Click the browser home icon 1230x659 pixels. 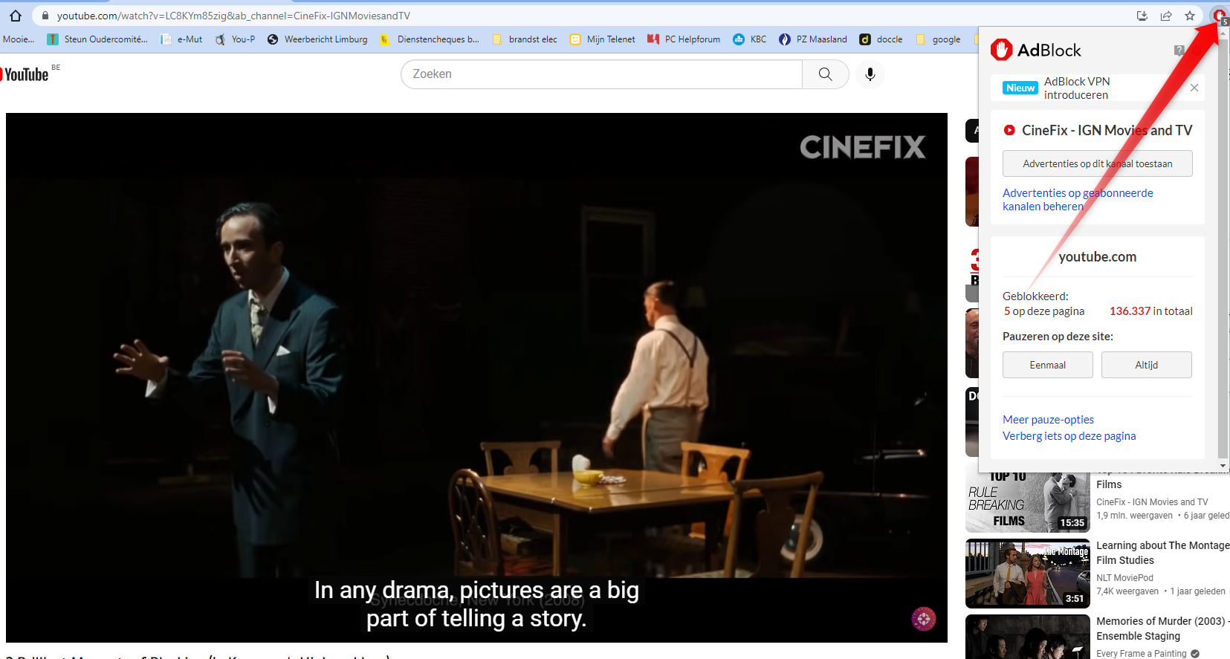click(x=15, y=16)
